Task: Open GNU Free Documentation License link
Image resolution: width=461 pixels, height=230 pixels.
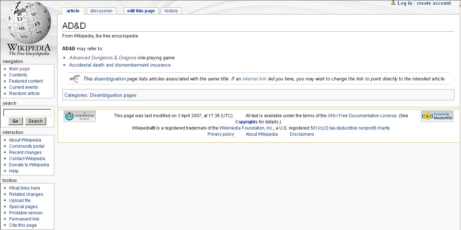Action: 362,116
